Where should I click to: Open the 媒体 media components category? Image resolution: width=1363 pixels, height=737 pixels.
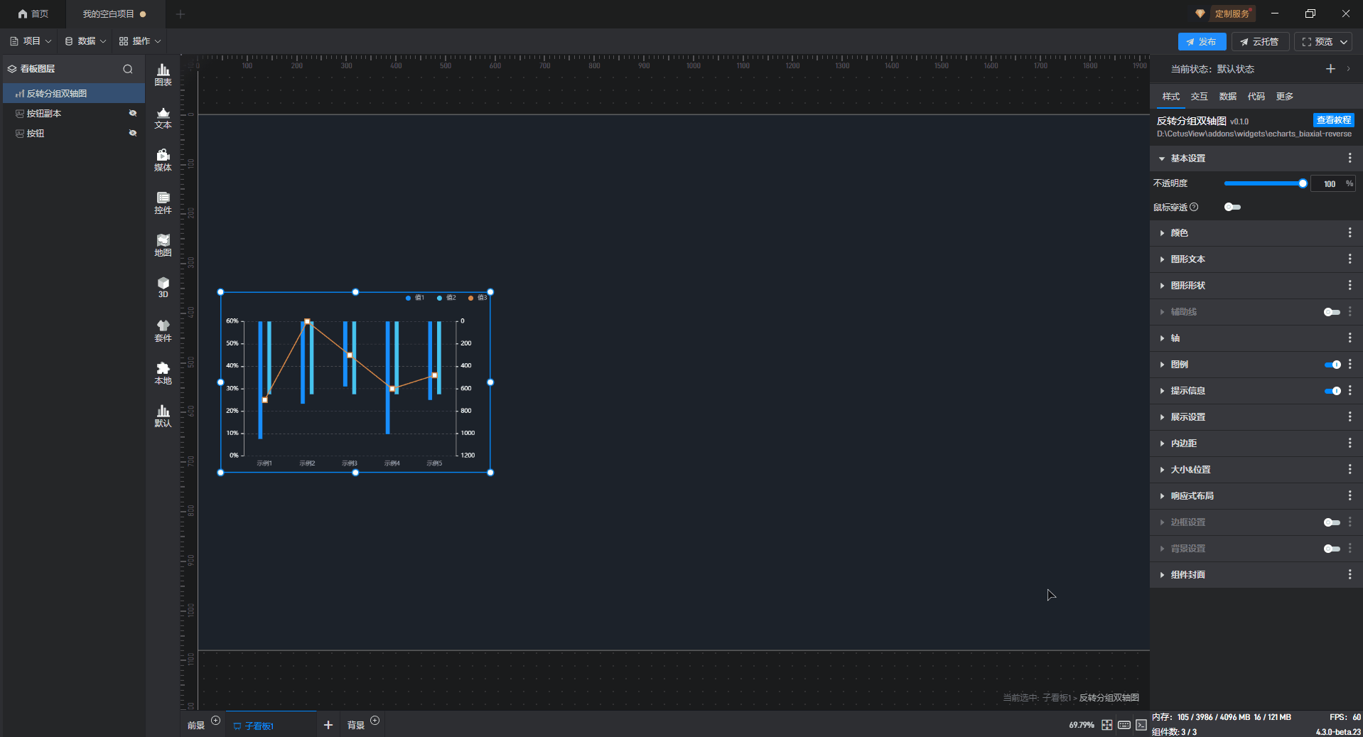coord(163,160)
